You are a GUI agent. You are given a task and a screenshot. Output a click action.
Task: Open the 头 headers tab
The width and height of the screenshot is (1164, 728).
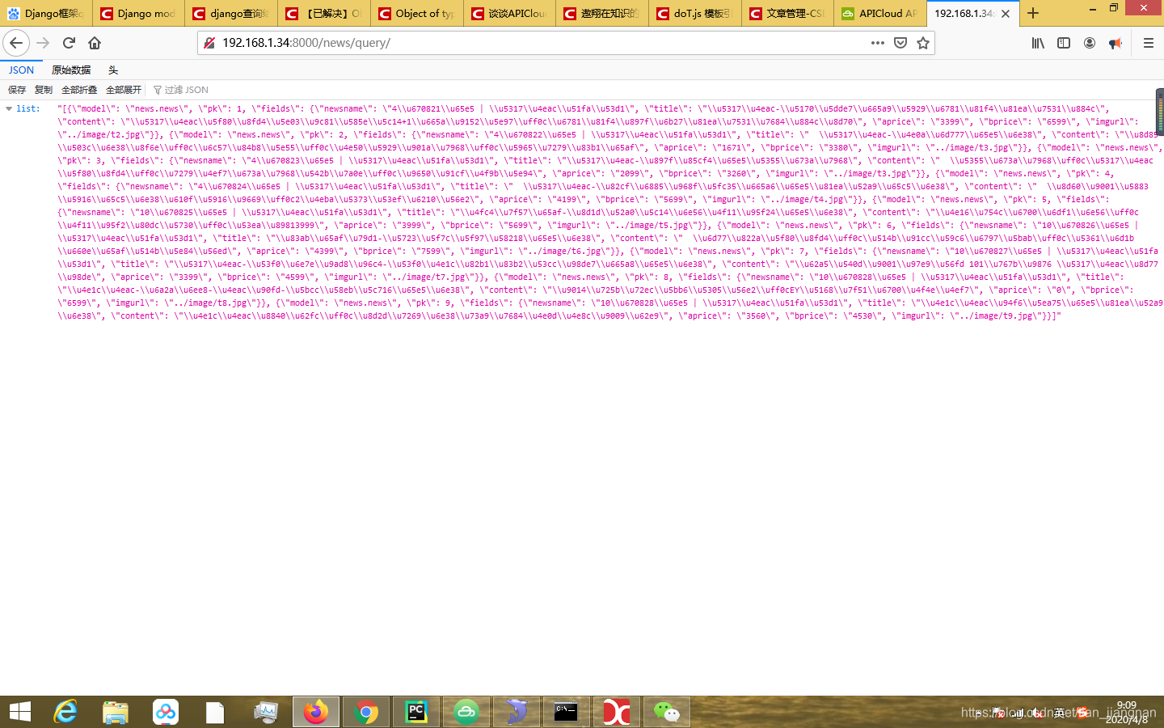[x=113, y=70]
